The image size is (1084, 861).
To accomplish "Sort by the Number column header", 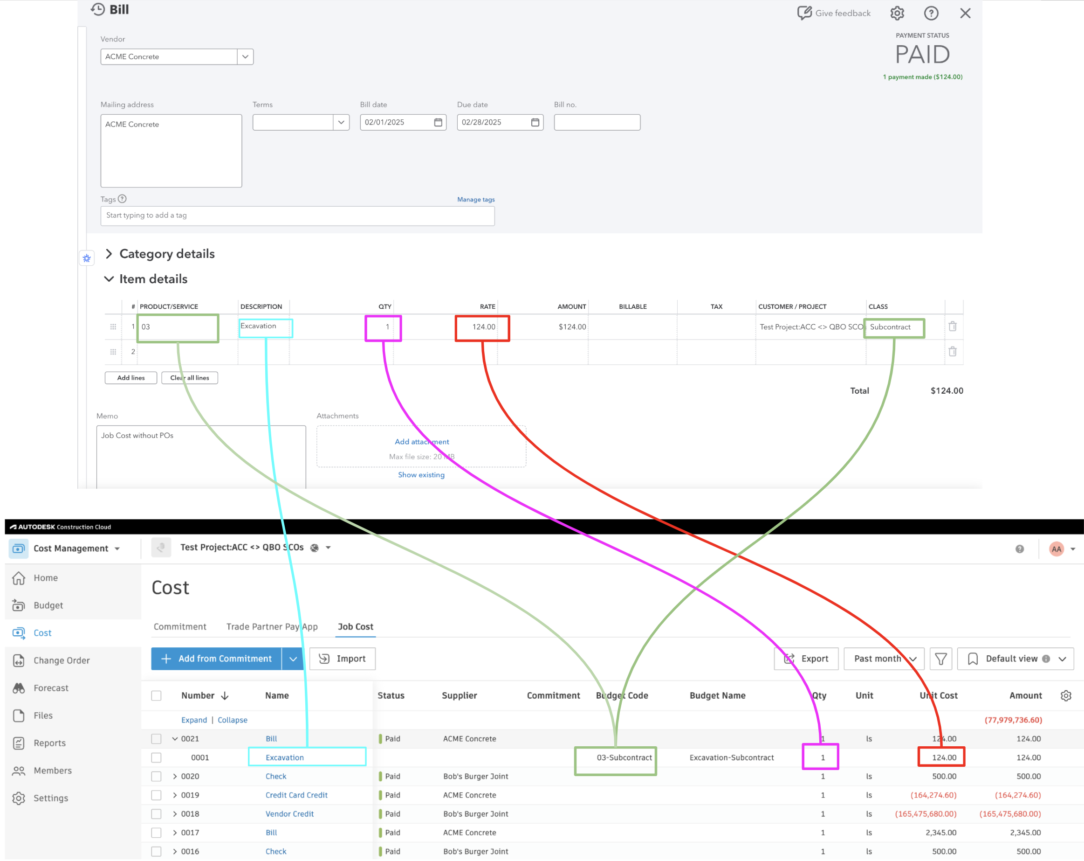I will (x=205, y=695).
